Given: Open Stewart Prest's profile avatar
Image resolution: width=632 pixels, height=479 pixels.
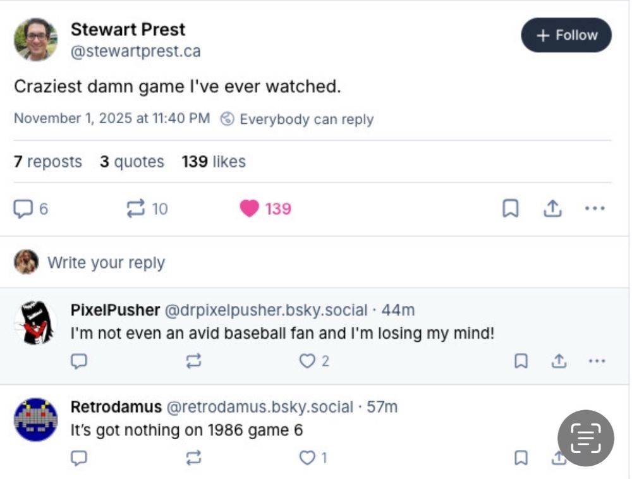Looking at the screenshot, I should coord(35,39).
